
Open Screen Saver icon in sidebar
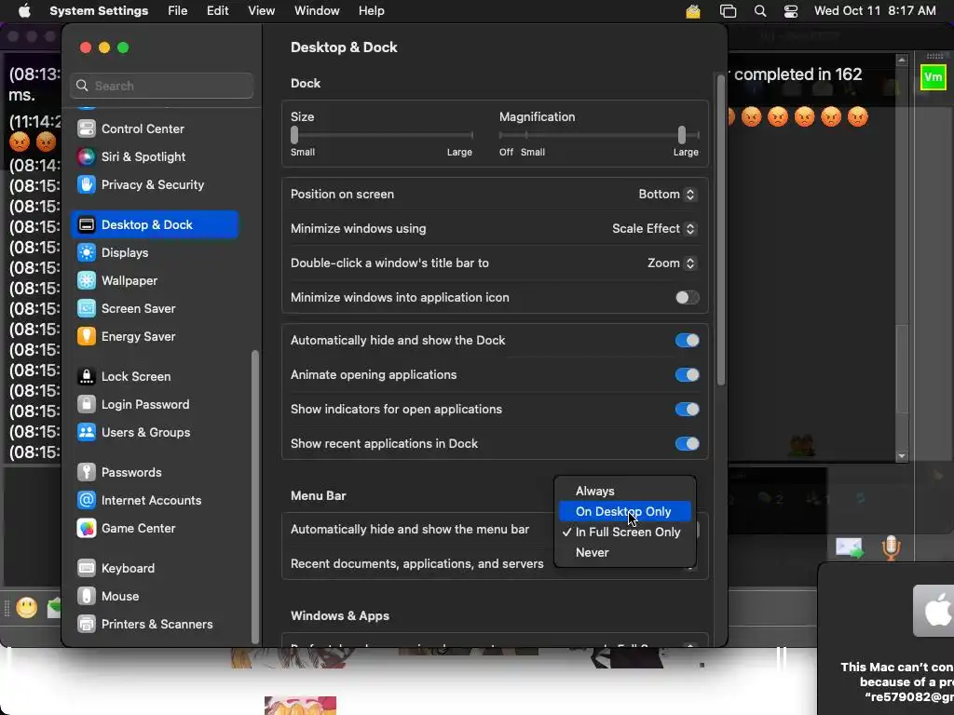[87, 309]
